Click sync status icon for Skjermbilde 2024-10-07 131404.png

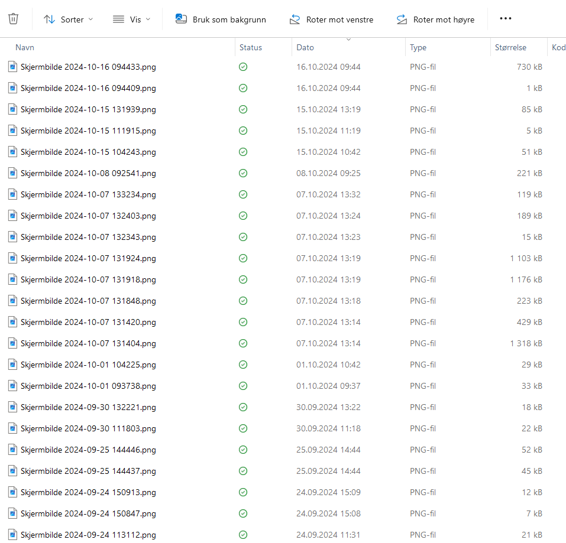point(243,343)
